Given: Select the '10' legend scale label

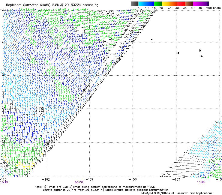Looking at the screenshot, I should pos(147,8).
